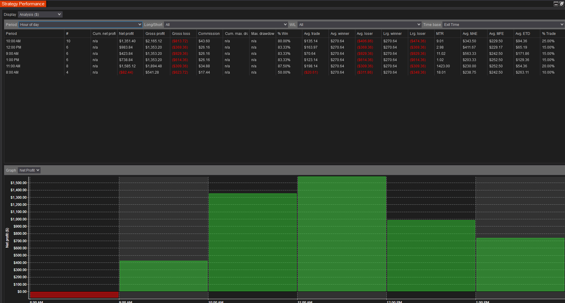Open the Period Hour of day dropdown
565x303 pixels.
click(x=80, y=24)
